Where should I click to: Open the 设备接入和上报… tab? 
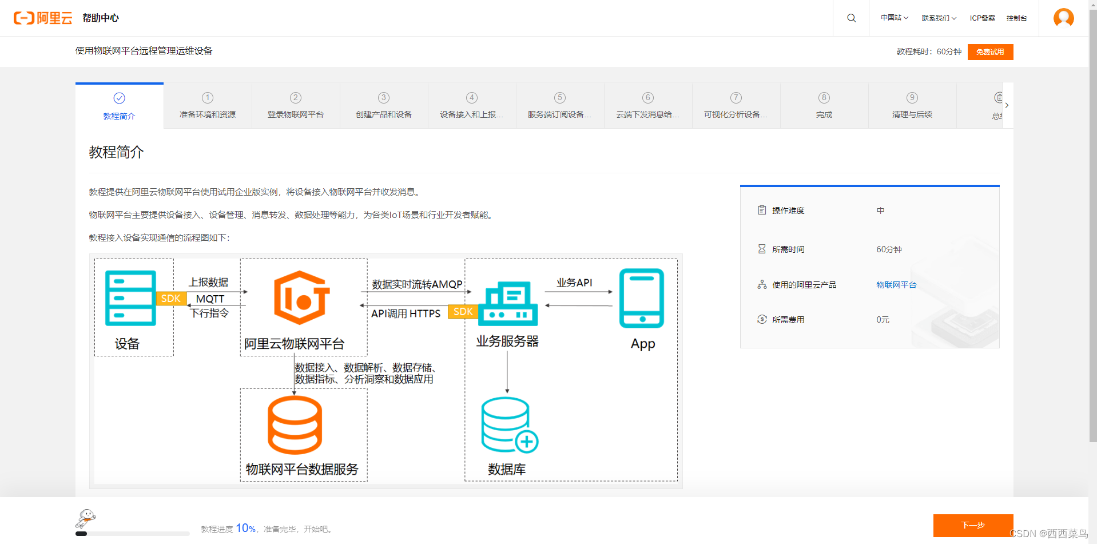tap(472, 106)
